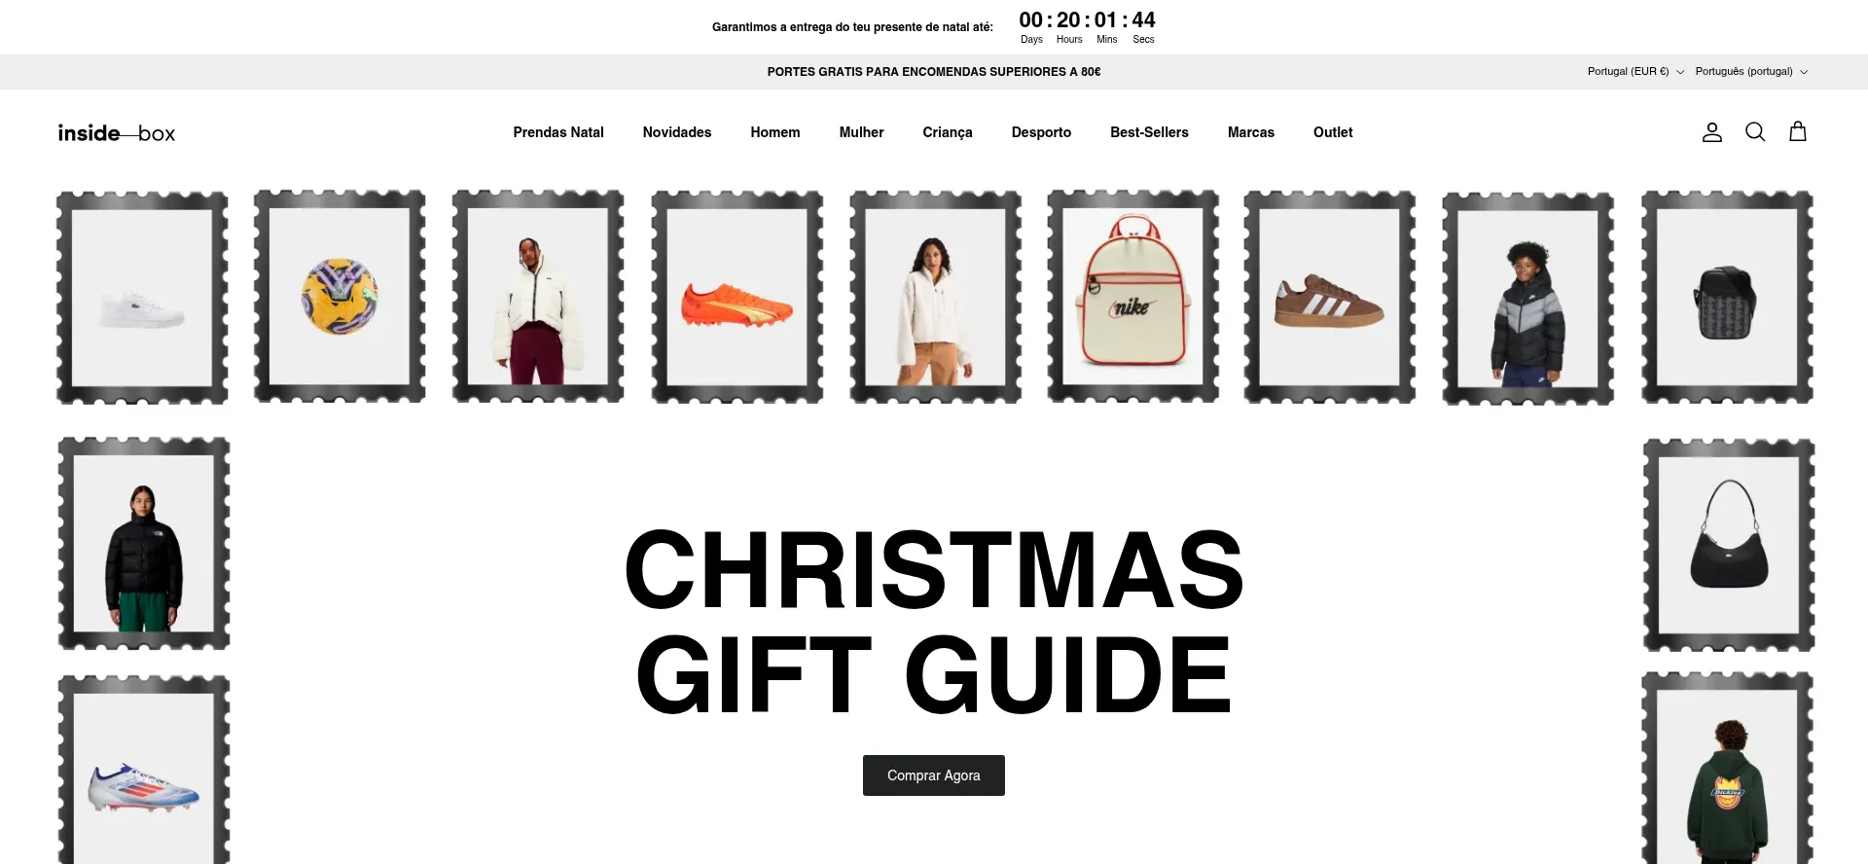
Task: Expand the Português (portugal) language dropdown
Action: tap(1751, 72)
